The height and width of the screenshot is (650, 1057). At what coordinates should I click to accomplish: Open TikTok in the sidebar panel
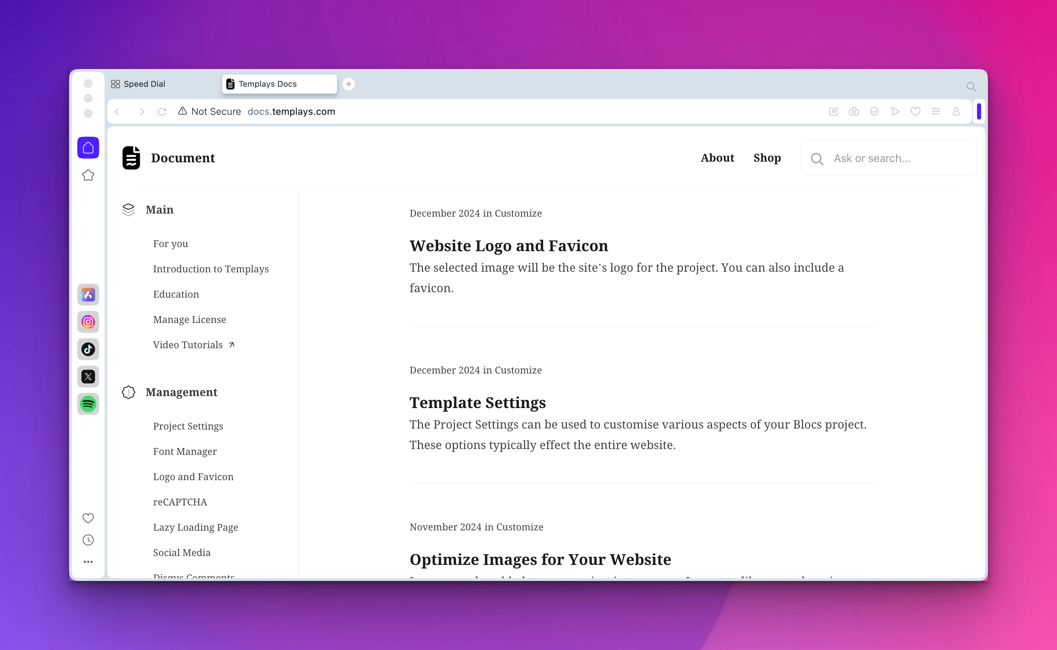[88, 349]
